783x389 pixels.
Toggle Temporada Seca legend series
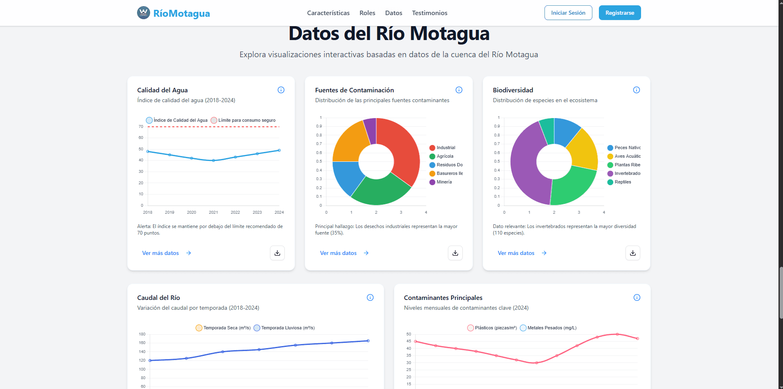point(223,328)
